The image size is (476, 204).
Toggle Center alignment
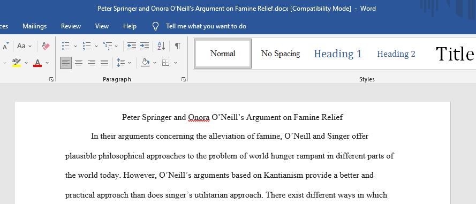tap(79, 63)
